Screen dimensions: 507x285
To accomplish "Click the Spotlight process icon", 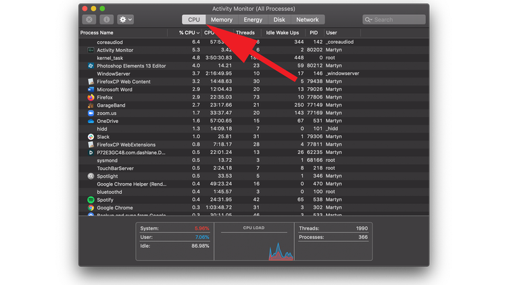I will point(91,176).
